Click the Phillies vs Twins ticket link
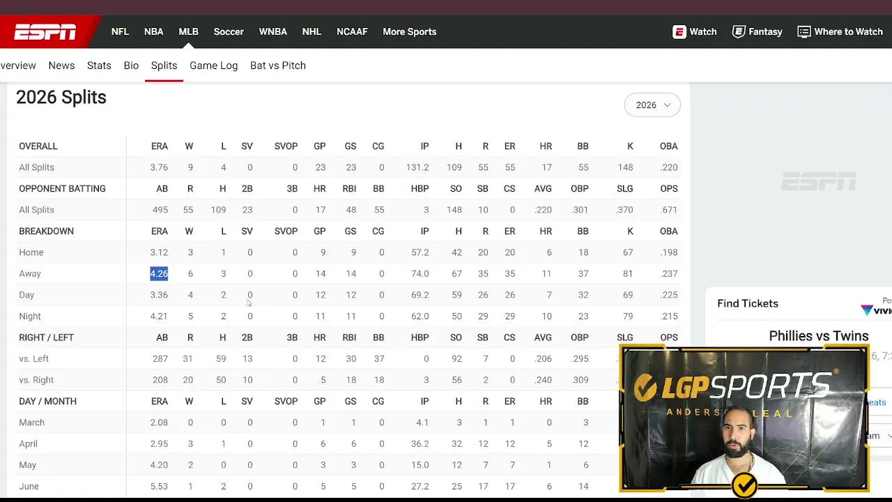This screenshot has width=892, height=502. coord(818,336)
